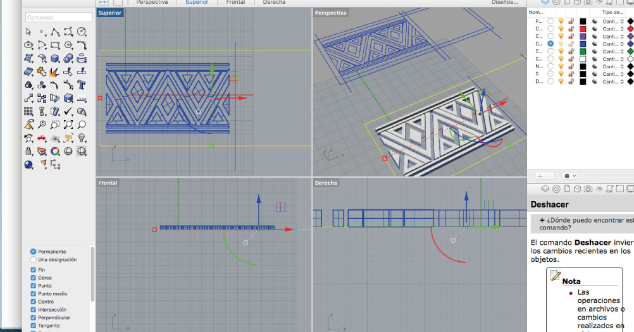Click the padlock Lock objects tool
Viewport: 634px width, 332px height.
click(28, 152)
